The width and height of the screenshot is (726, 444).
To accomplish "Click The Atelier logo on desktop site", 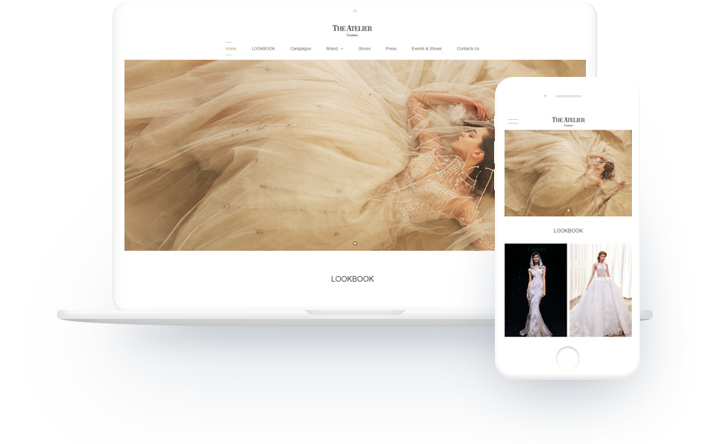I will [352, 30].
